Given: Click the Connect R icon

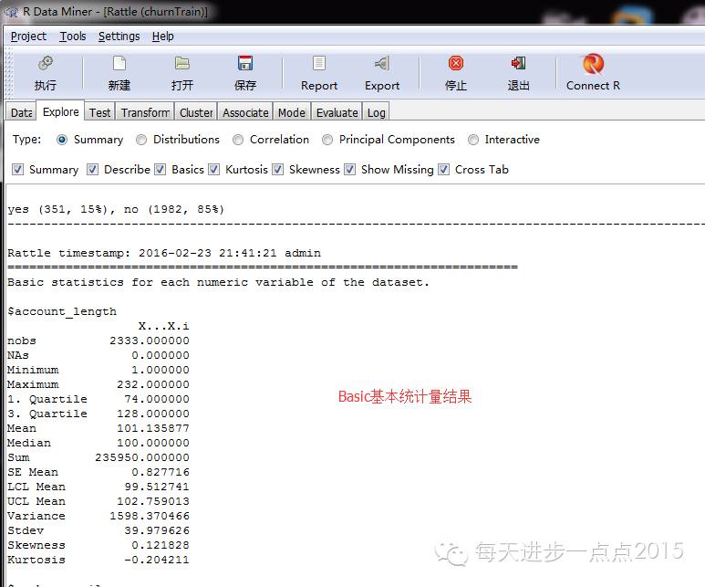Looking at the screenshot, I should (x=593, y=64).
